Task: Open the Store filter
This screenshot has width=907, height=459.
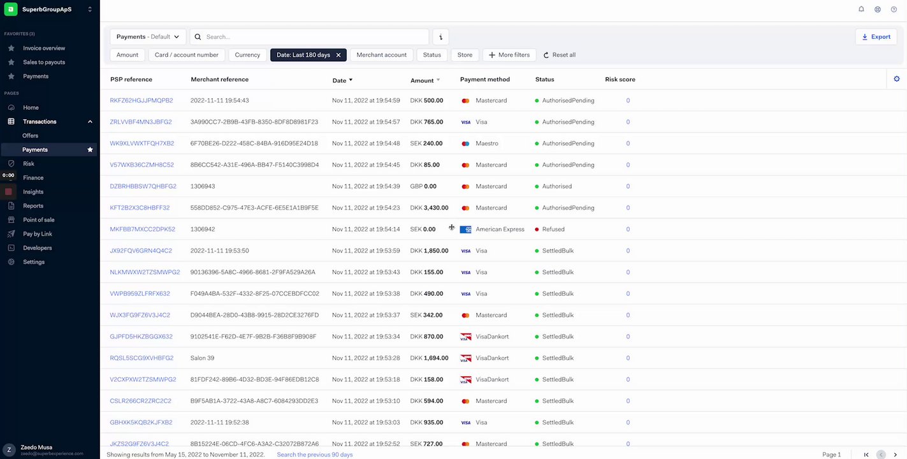Action: coord(465,55)
